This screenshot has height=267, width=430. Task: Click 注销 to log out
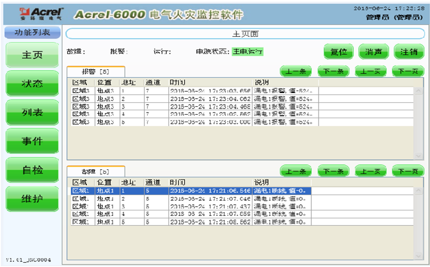pyautogui.click(x=408, y=52)
